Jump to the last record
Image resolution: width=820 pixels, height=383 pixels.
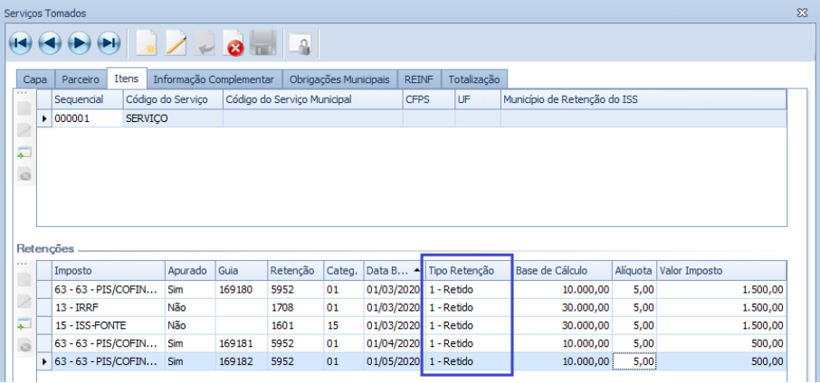click(109, 42)
